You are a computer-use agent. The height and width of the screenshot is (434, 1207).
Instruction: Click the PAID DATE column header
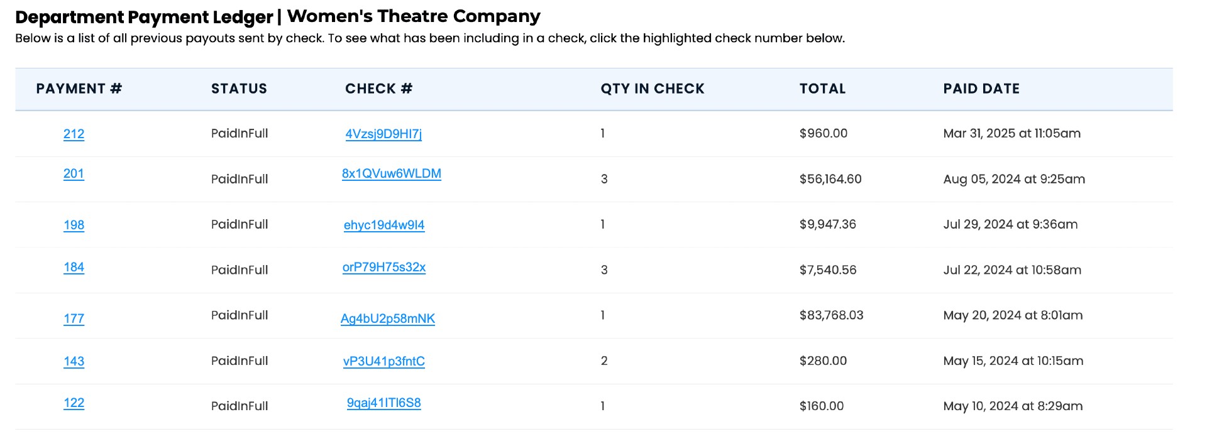coord(981,89)
